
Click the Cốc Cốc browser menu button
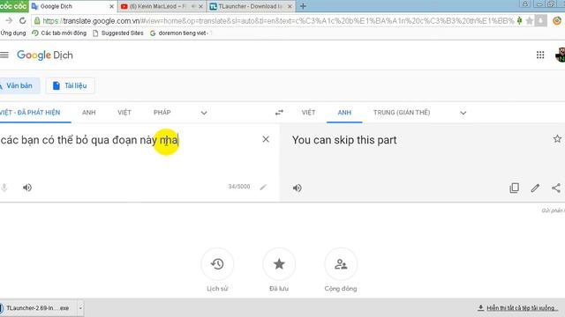[14, 6]
